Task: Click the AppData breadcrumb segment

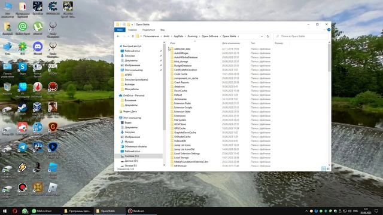Action: [178, 36]
